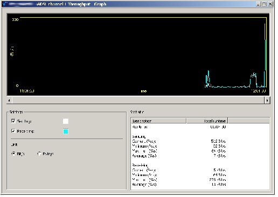Close the ADSL throughput graph window

(x=270, y=4)
